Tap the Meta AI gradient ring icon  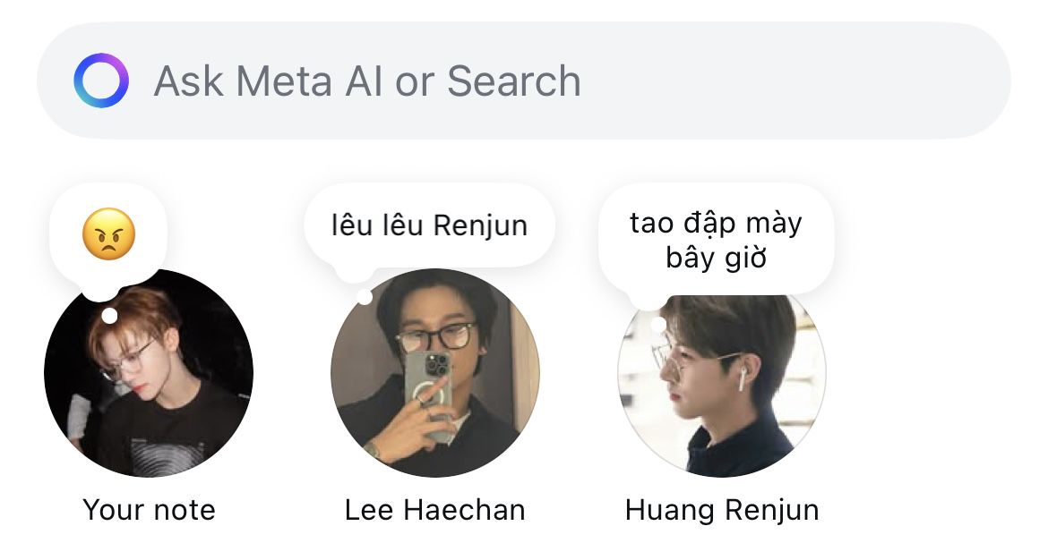click(100, 81)
